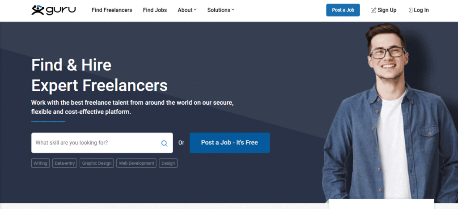Select the Writing skill tag
Image resolution: width=458 pixels, height=209 pixels.
point(40,163)
